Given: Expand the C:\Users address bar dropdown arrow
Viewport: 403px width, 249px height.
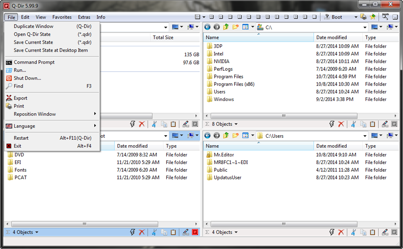Looking at the screenshot, I should point(365,136).
